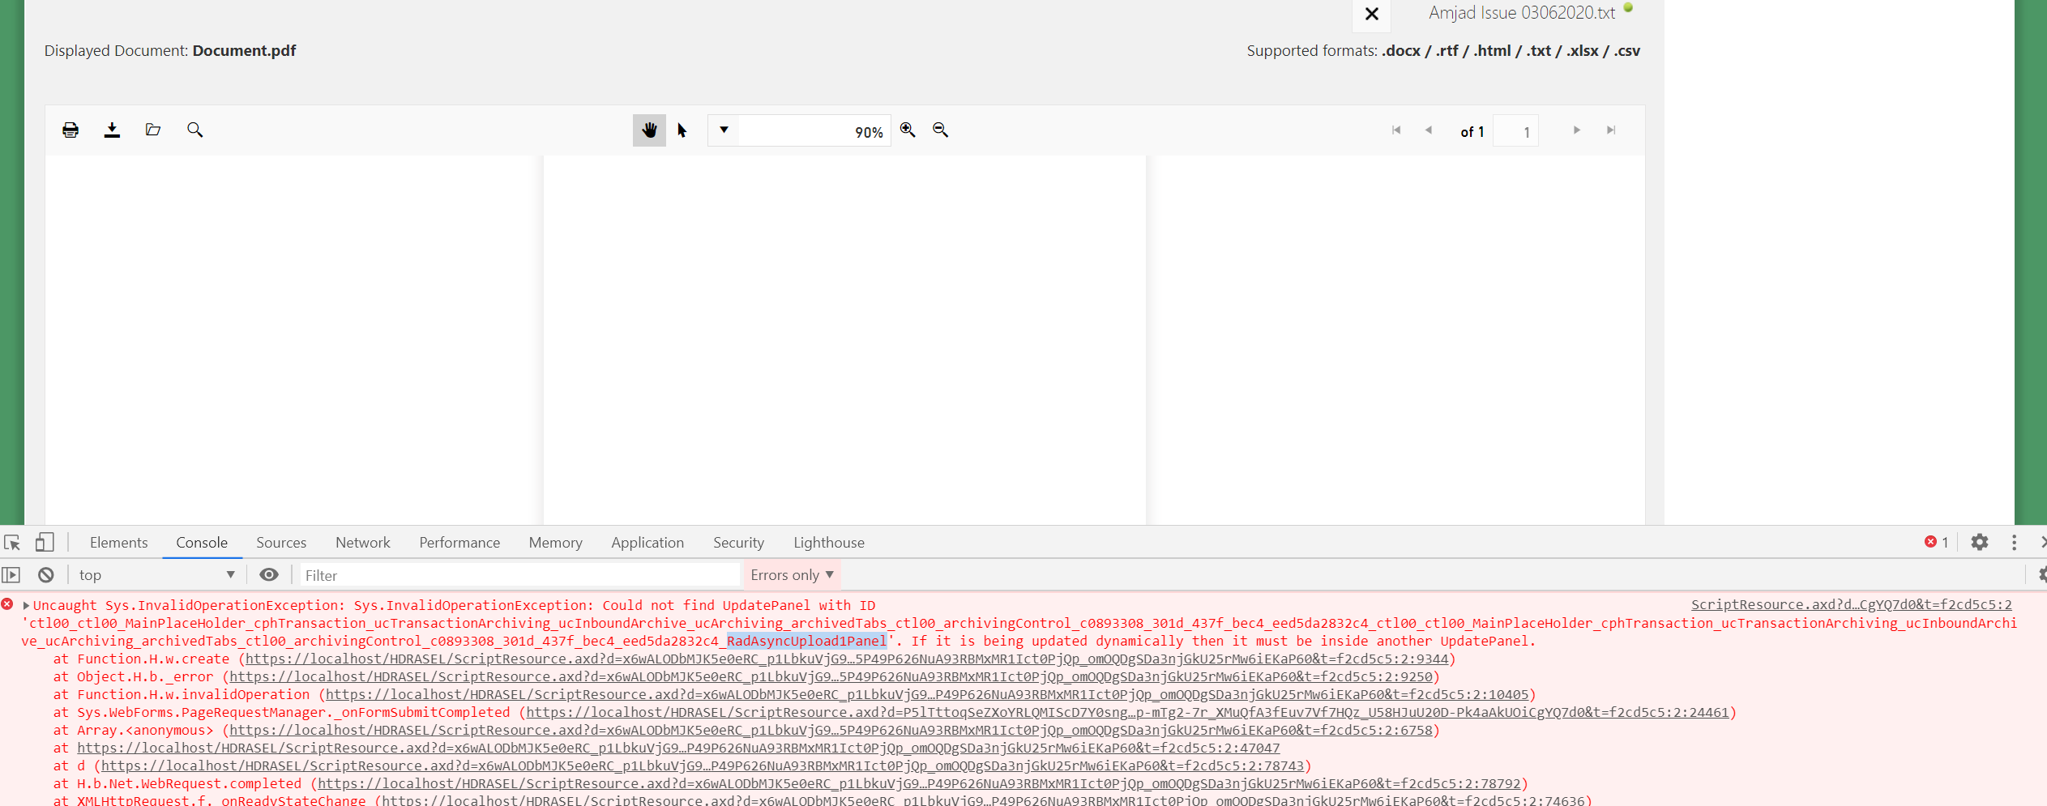
Task: Open the Function.H.w.invalidOperation stack link
Action: (x=927, y=694)
